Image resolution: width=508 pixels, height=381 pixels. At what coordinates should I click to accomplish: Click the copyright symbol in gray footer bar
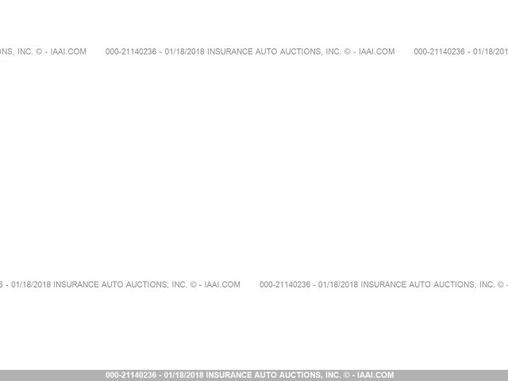click(346, 375)
